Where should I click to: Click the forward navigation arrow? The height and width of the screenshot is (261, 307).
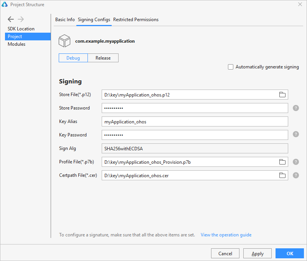point(21,19)
